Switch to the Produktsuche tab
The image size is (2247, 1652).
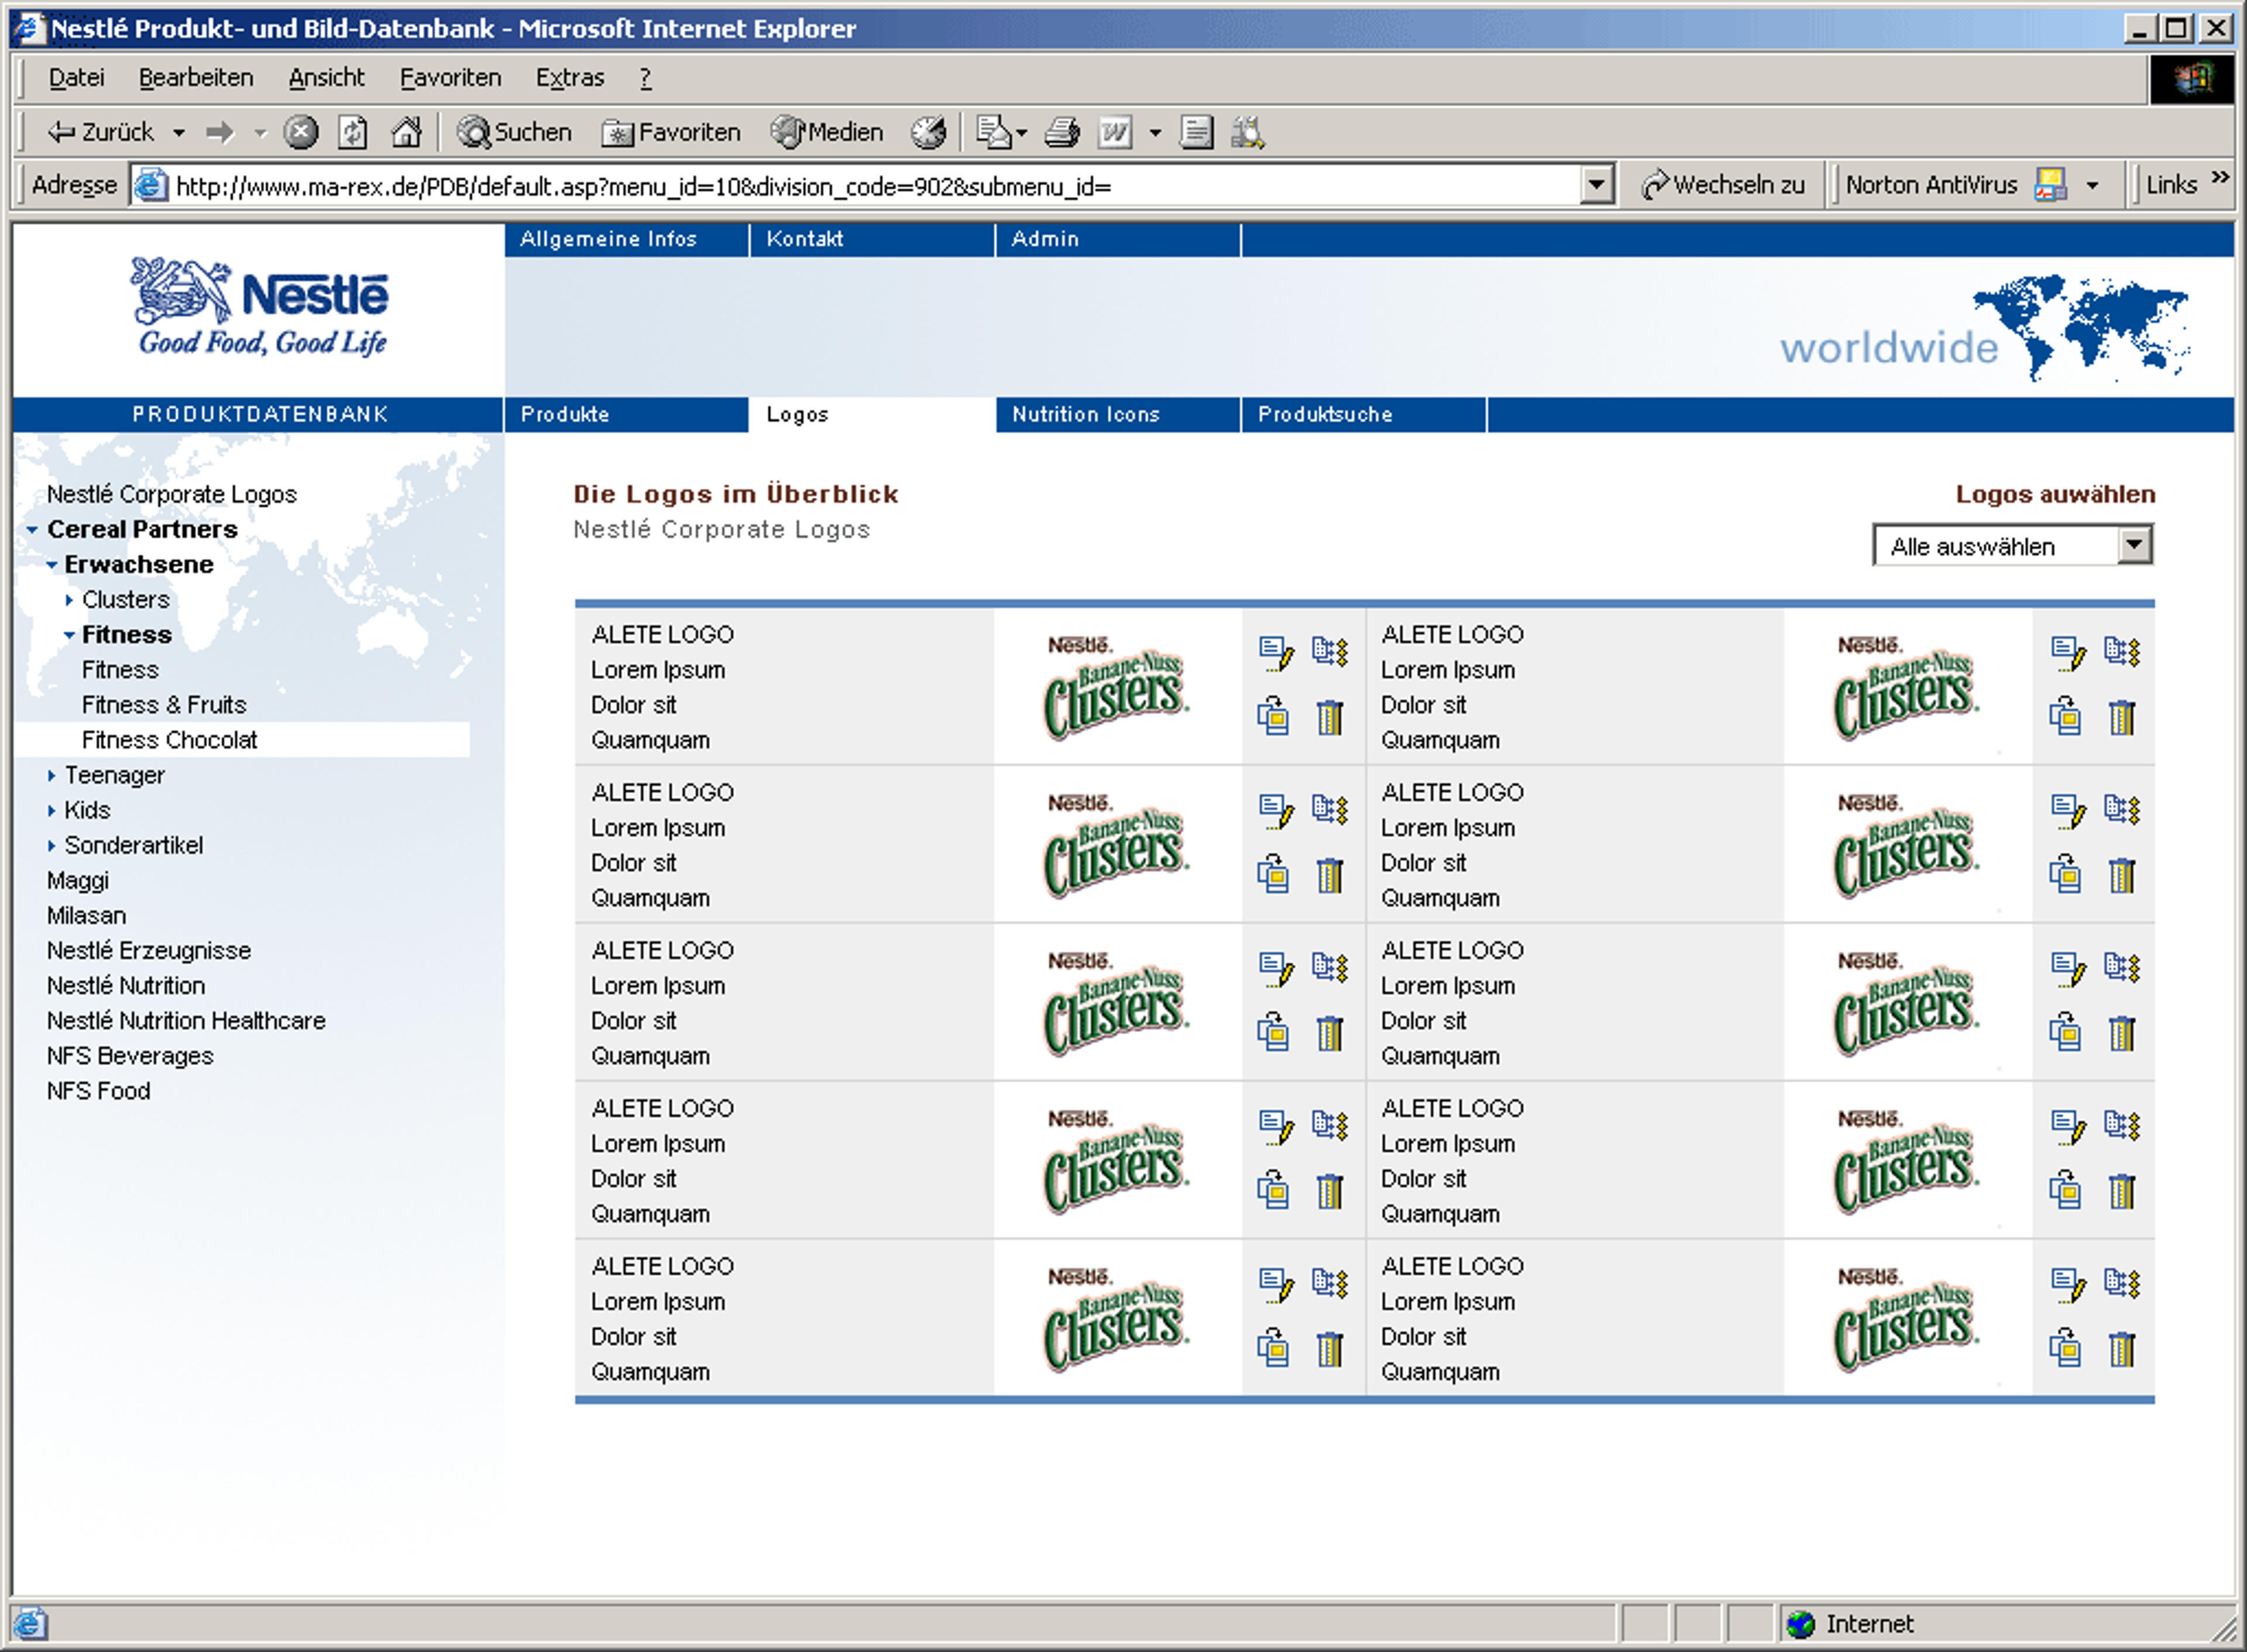click(1364, 415)
